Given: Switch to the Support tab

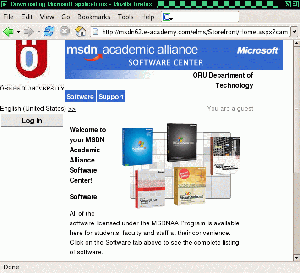Looking at the screenshot, I should [111, 96].
